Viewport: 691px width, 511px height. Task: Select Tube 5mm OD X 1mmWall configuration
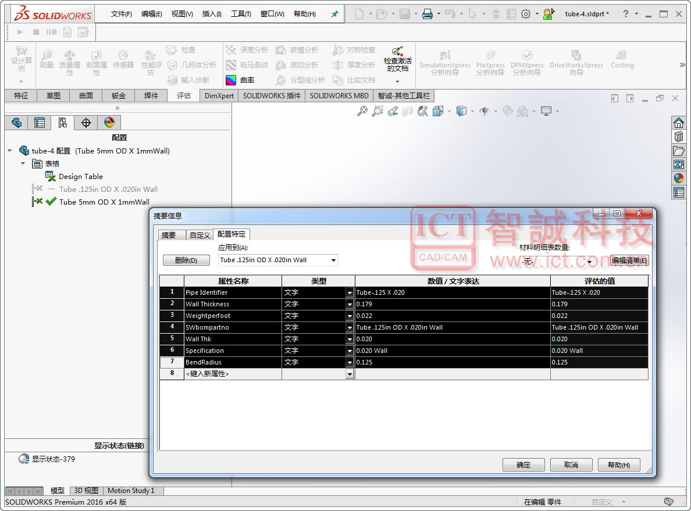(104, 202)
